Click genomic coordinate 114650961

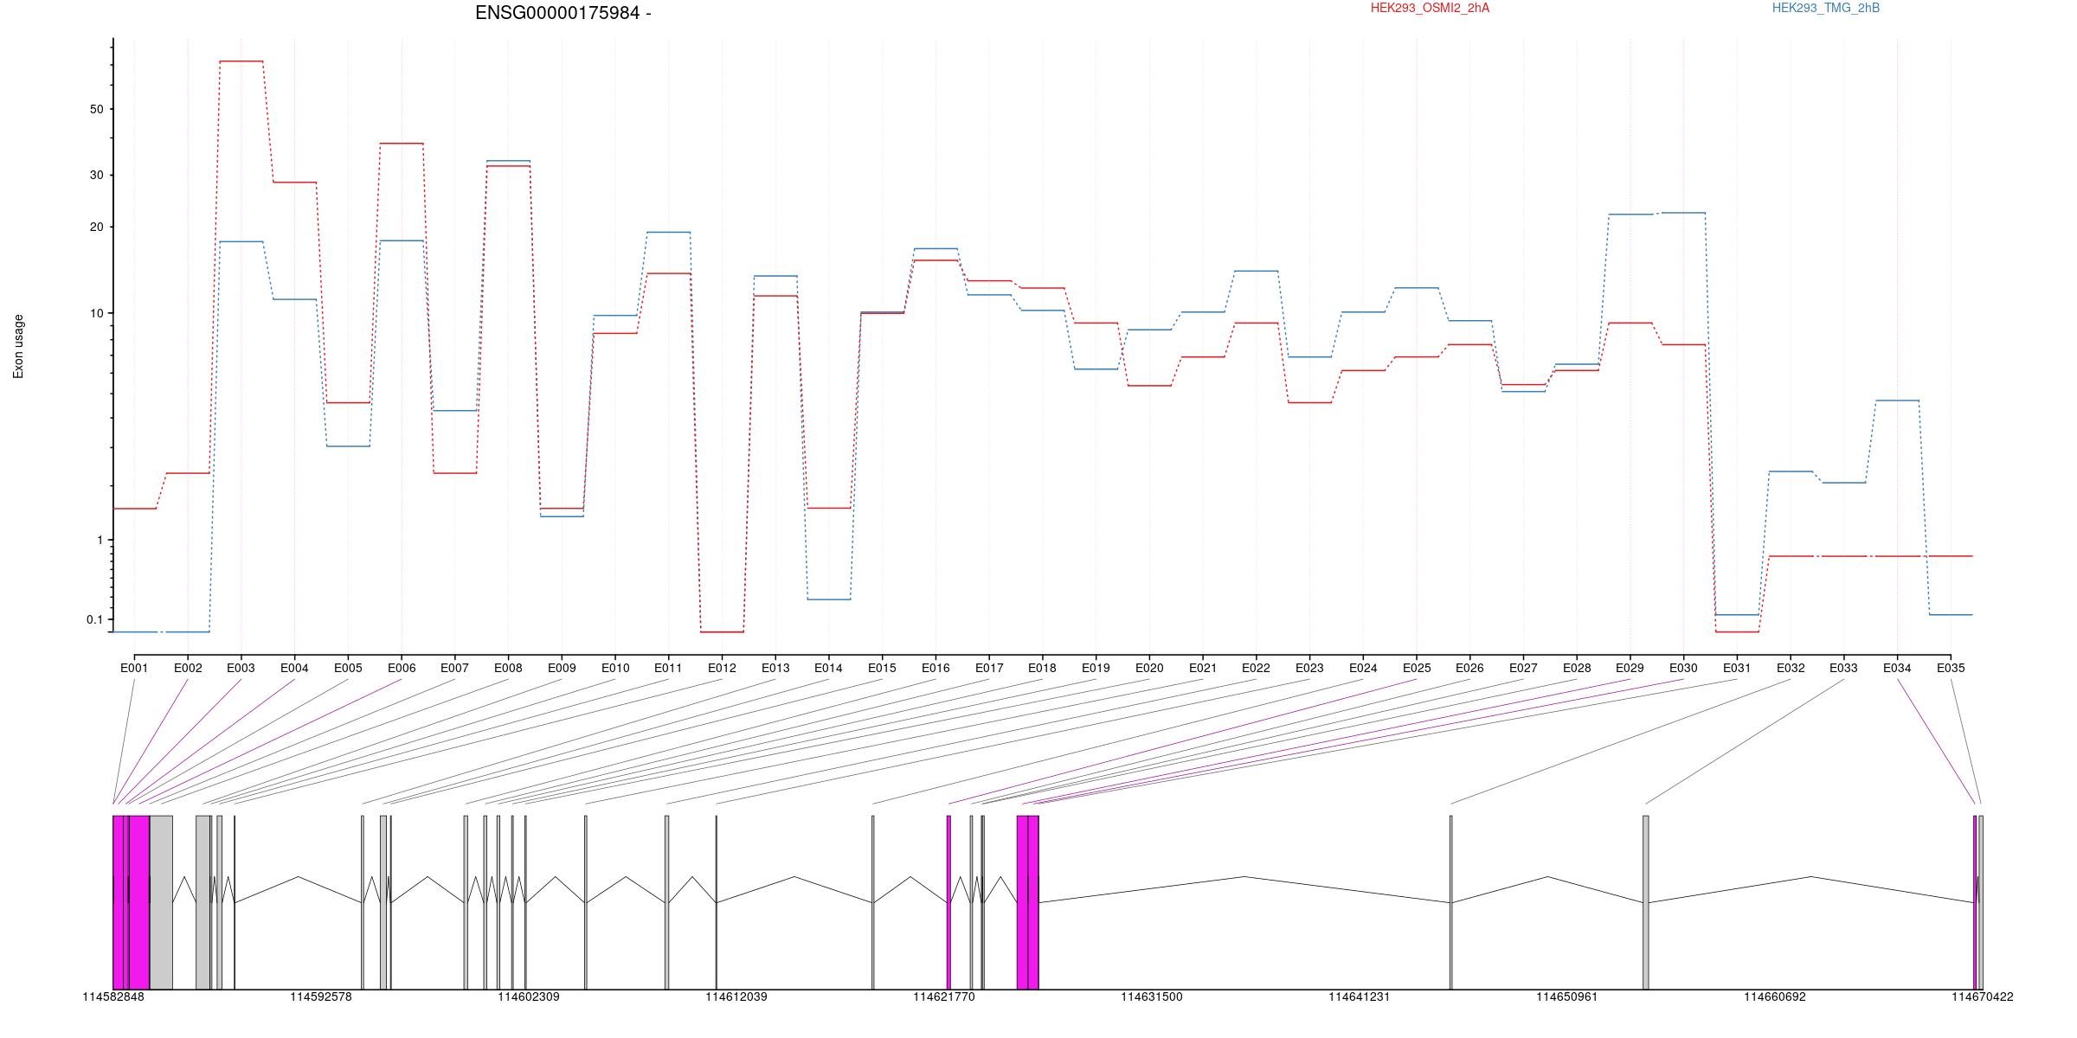(x=1567, y=996)
